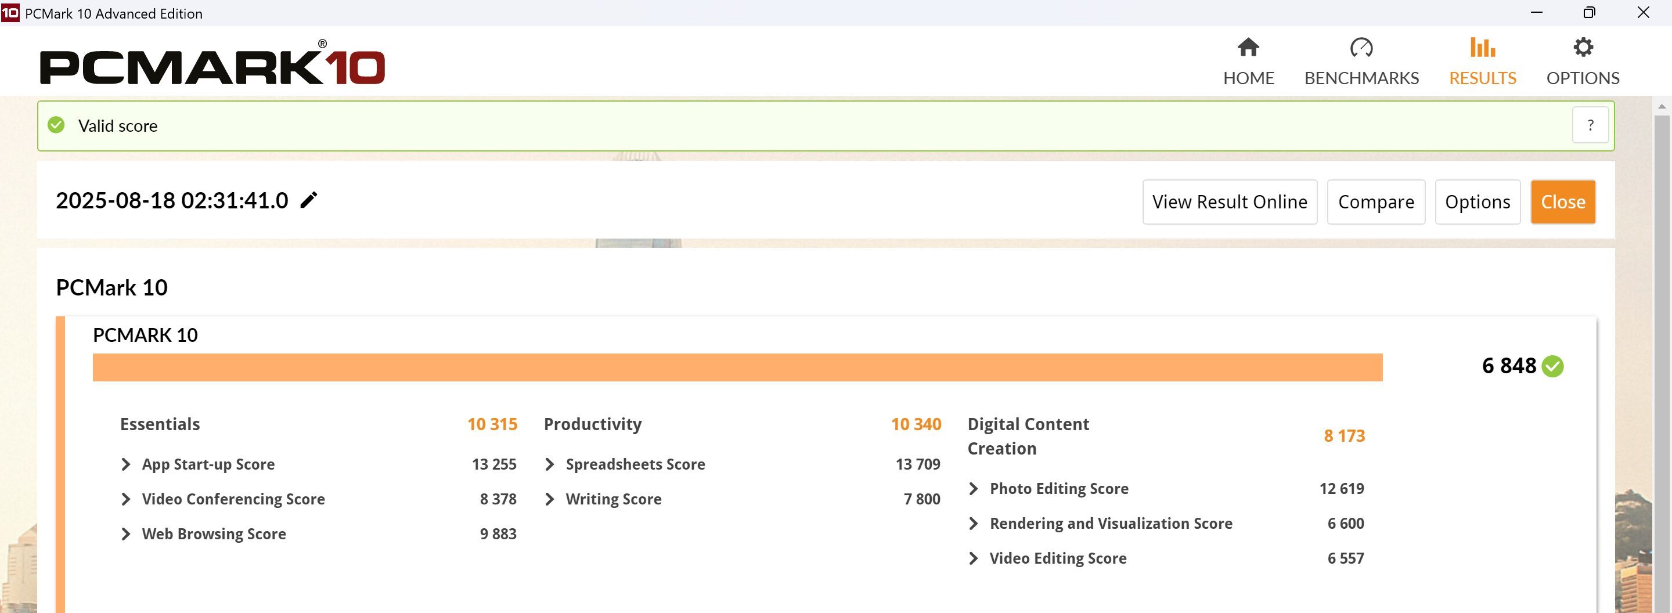
Task: Restore down the PCMark 10 window
Action: click(1590, 13)
